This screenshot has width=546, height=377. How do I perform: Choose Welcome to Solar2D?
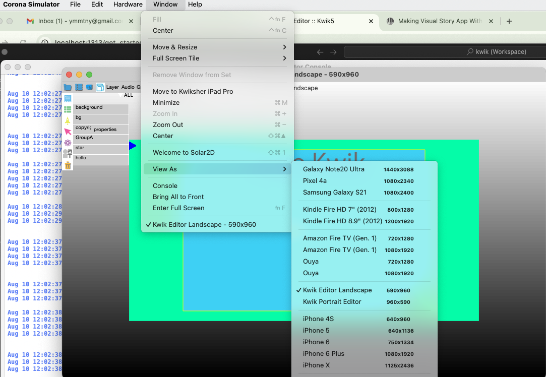(218, 153)
